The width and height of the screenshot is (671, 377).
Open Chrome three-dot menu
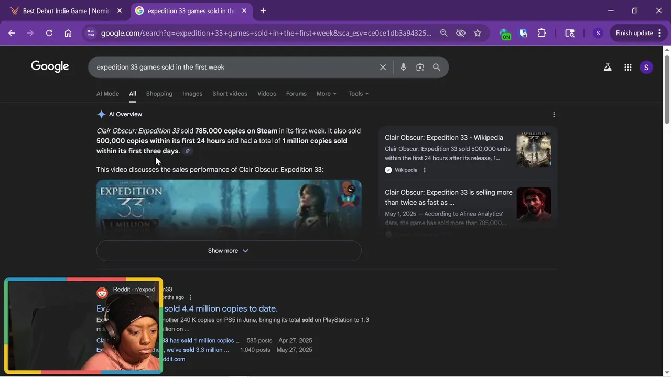pos(660,33)
